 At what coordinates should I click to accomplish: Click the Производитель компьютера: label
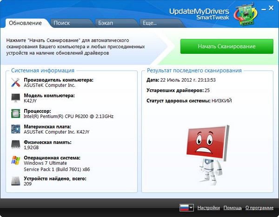(x=59, y=80)
